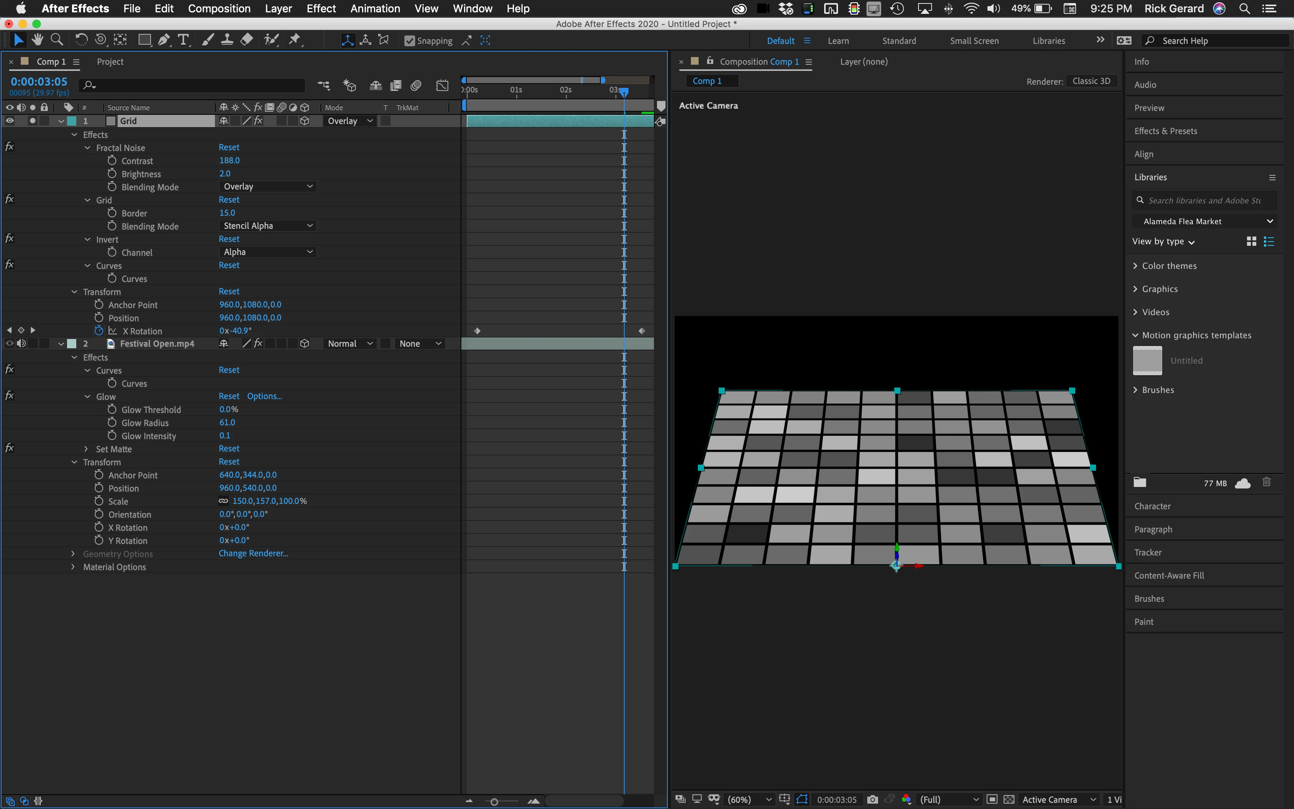1294x809 pixels.
Task: Uncheck the Snapping checkbox
Action: pyautogui.click(x=410, y=41)
